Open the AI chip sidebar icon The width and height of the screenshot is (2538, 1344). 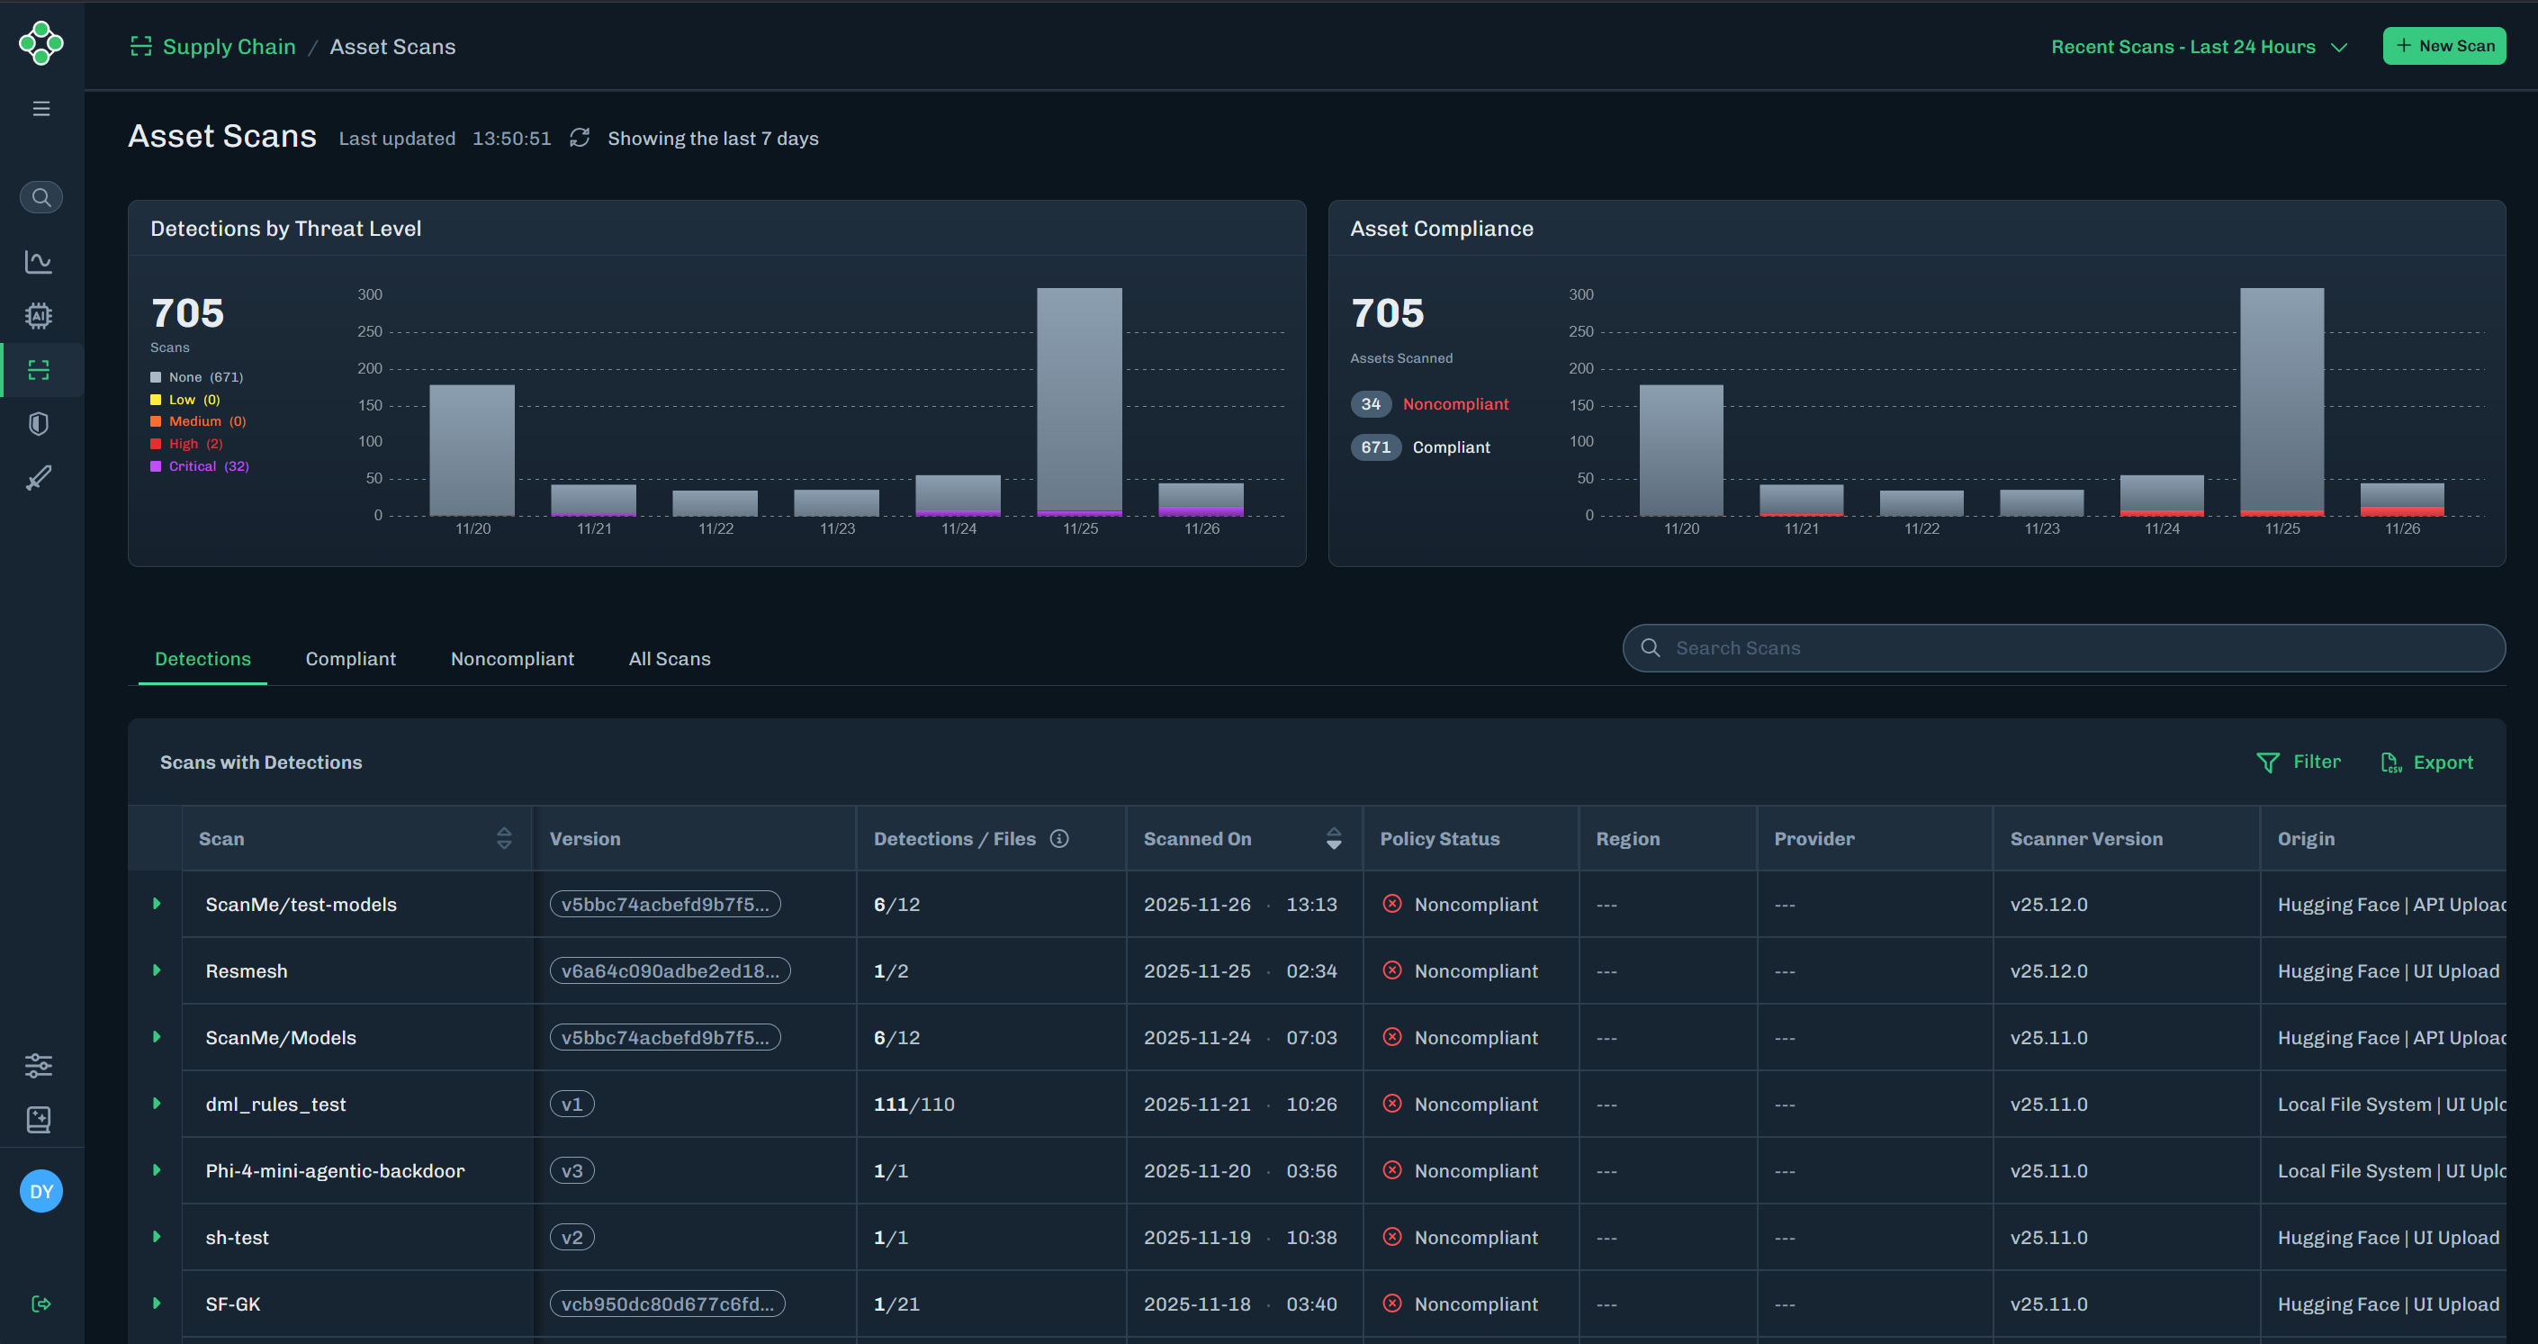(x=39, y=315)
